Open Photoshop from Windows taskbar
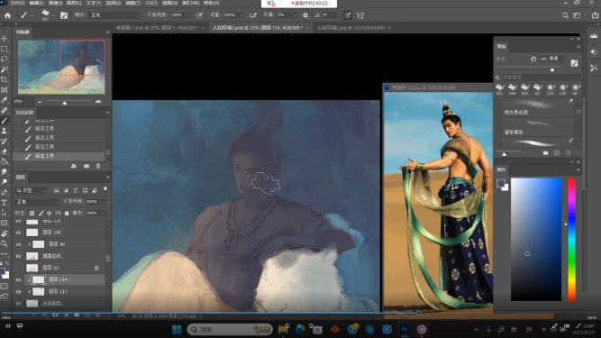Viewport: 601px width, 338px height. (405, 329)
